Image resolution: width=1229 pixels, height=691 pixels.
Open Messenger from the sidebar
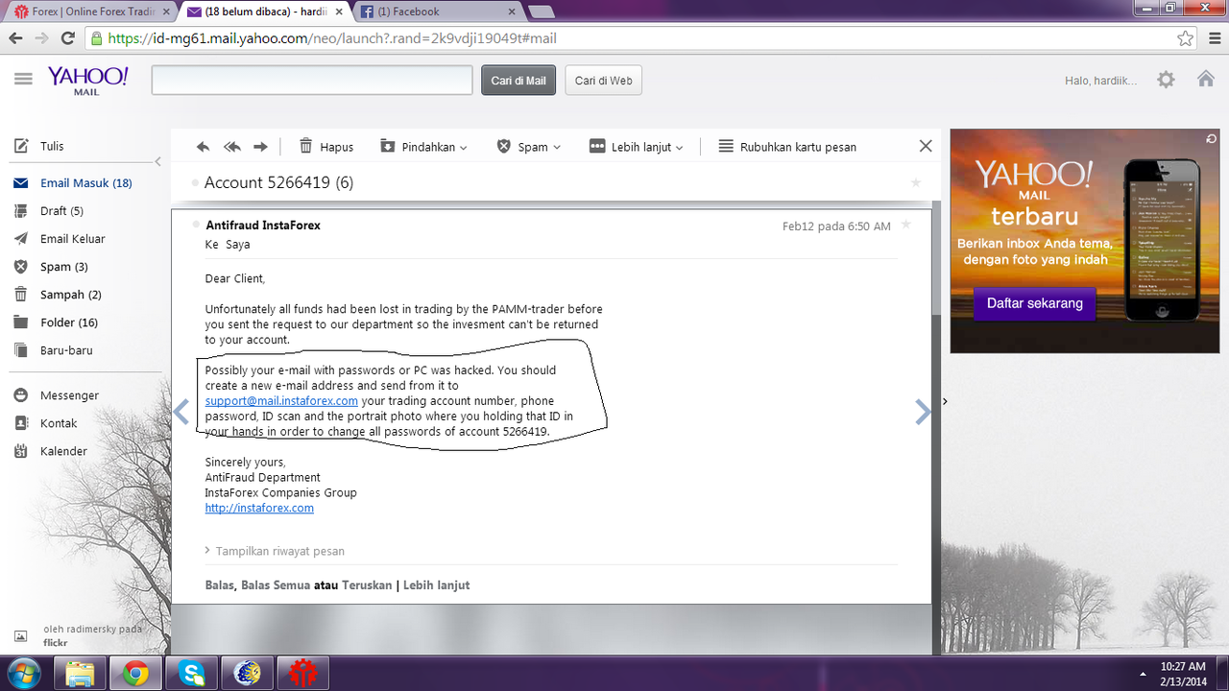56,394
